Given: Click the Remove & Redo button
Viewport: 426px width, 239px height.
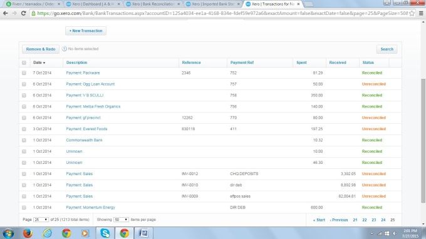Looking at the screenshot, I should (x=41, y=49).
